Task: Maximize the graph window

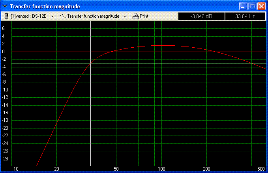Action: pyautogui.click(x=252, y=6)
